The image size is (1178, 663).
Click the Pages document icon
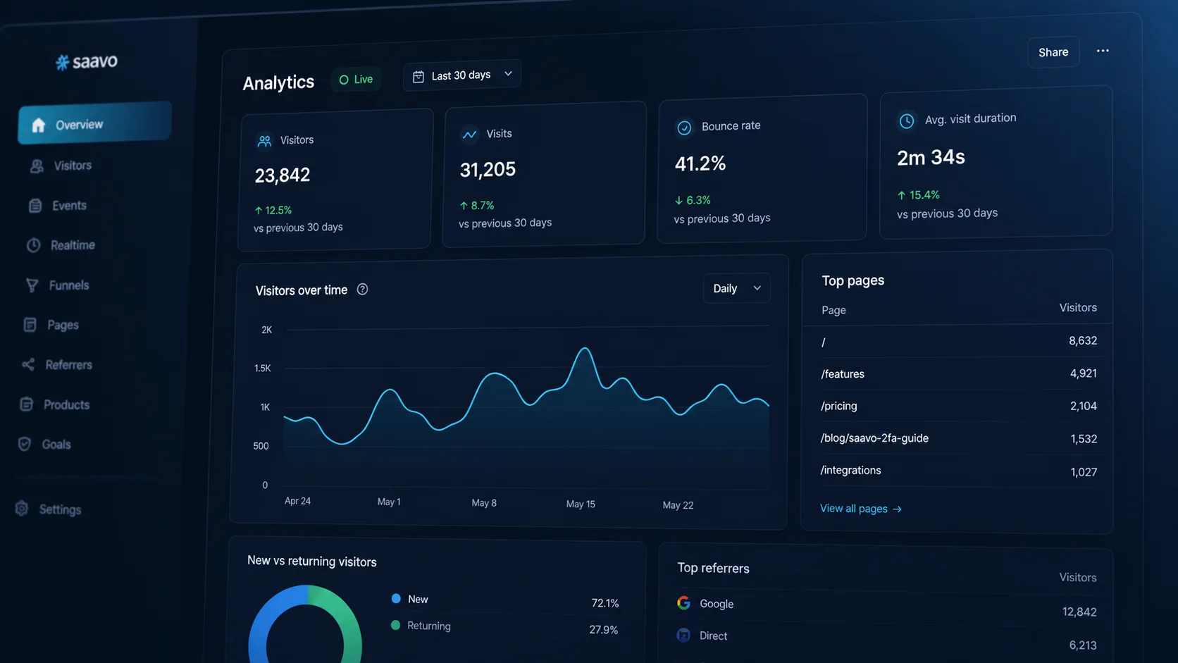[x=30, y=325]
